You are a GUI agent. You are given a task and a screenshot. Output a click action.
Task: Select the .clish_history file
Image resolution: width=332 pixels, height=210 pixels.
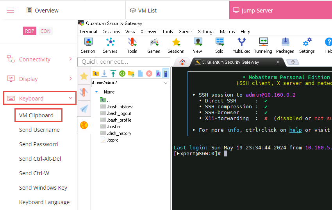116,133
